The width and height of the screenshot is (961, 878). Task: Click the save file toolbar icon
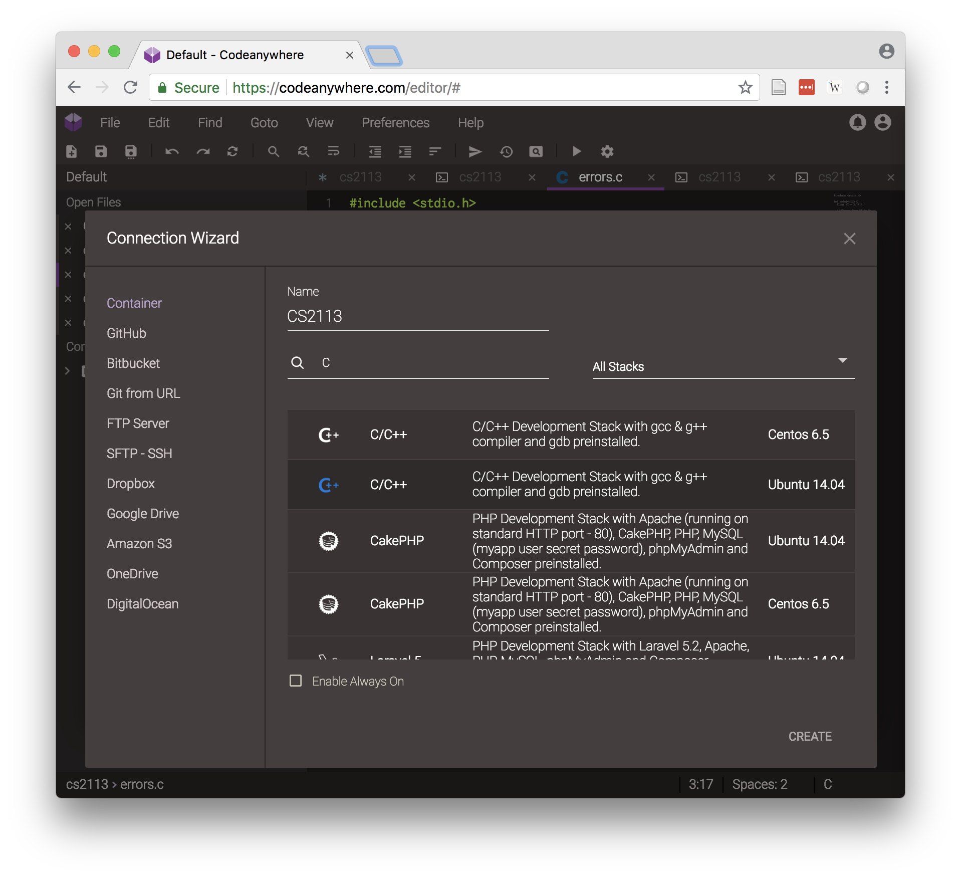pos(101,151)
